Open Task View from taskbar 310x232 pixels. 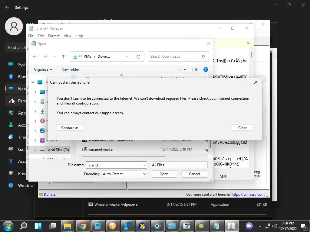[x=53, y=226]
